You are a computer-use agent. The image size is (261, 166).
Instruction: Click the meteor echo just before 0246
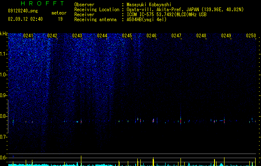(x=153, y=121)
